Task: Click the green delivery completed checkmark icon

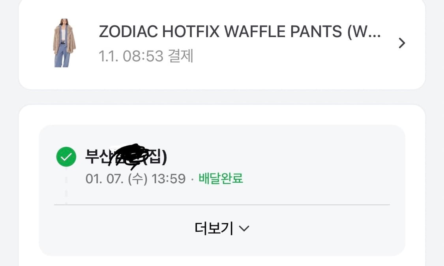Action: (66, 157)
